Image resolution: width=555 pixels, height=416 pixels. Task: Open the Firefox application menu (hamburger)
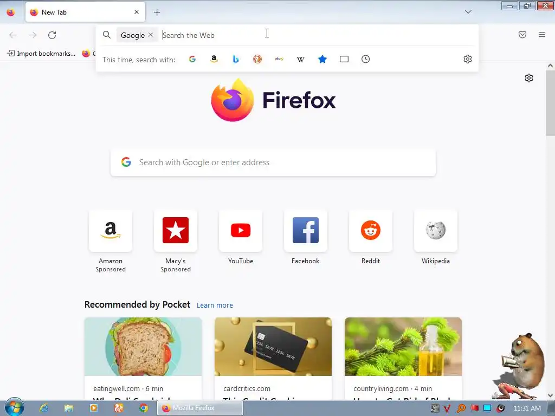542,35
